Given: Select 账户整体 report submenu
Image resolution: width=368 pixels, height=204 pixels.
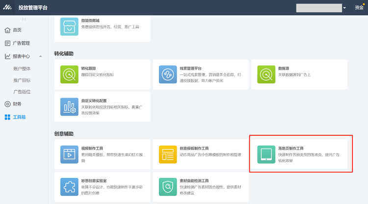Looking at the screenshot, I should click(22, 69).
